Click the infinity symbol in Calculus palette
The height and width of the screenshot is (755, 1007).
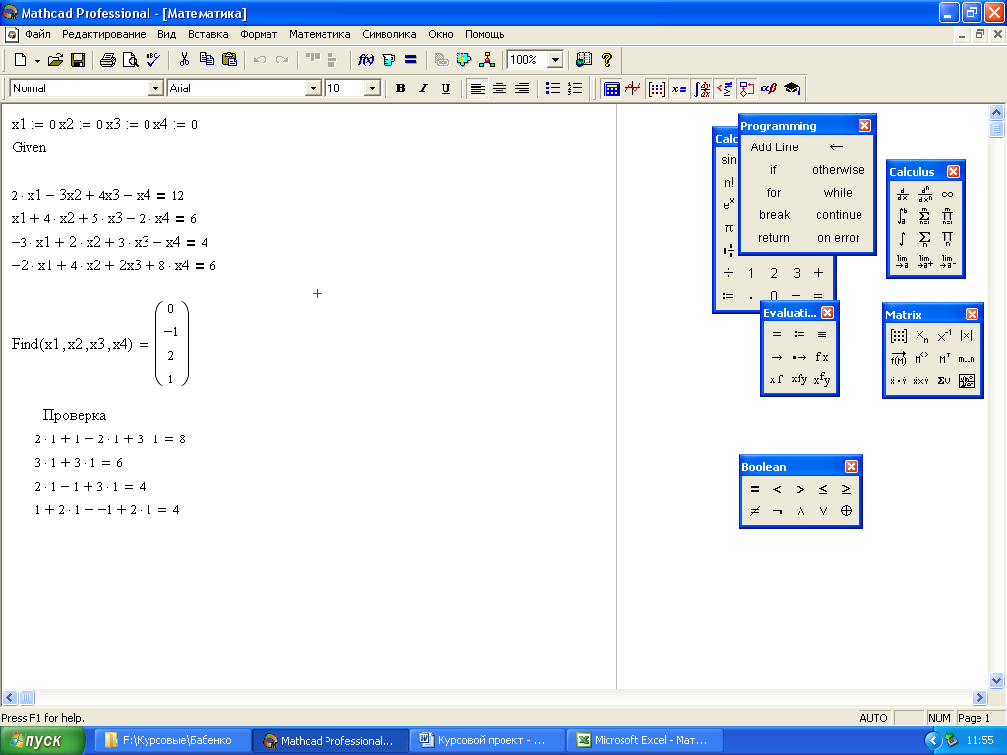click(x=947, y=195)
